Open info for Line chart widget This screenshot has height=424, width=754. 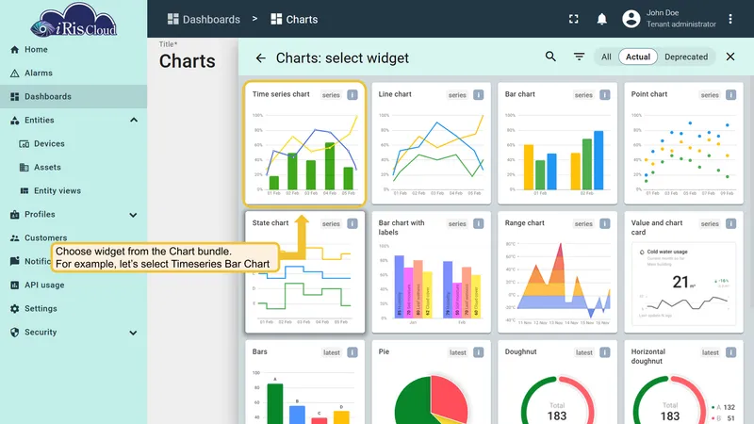(479, 95)
